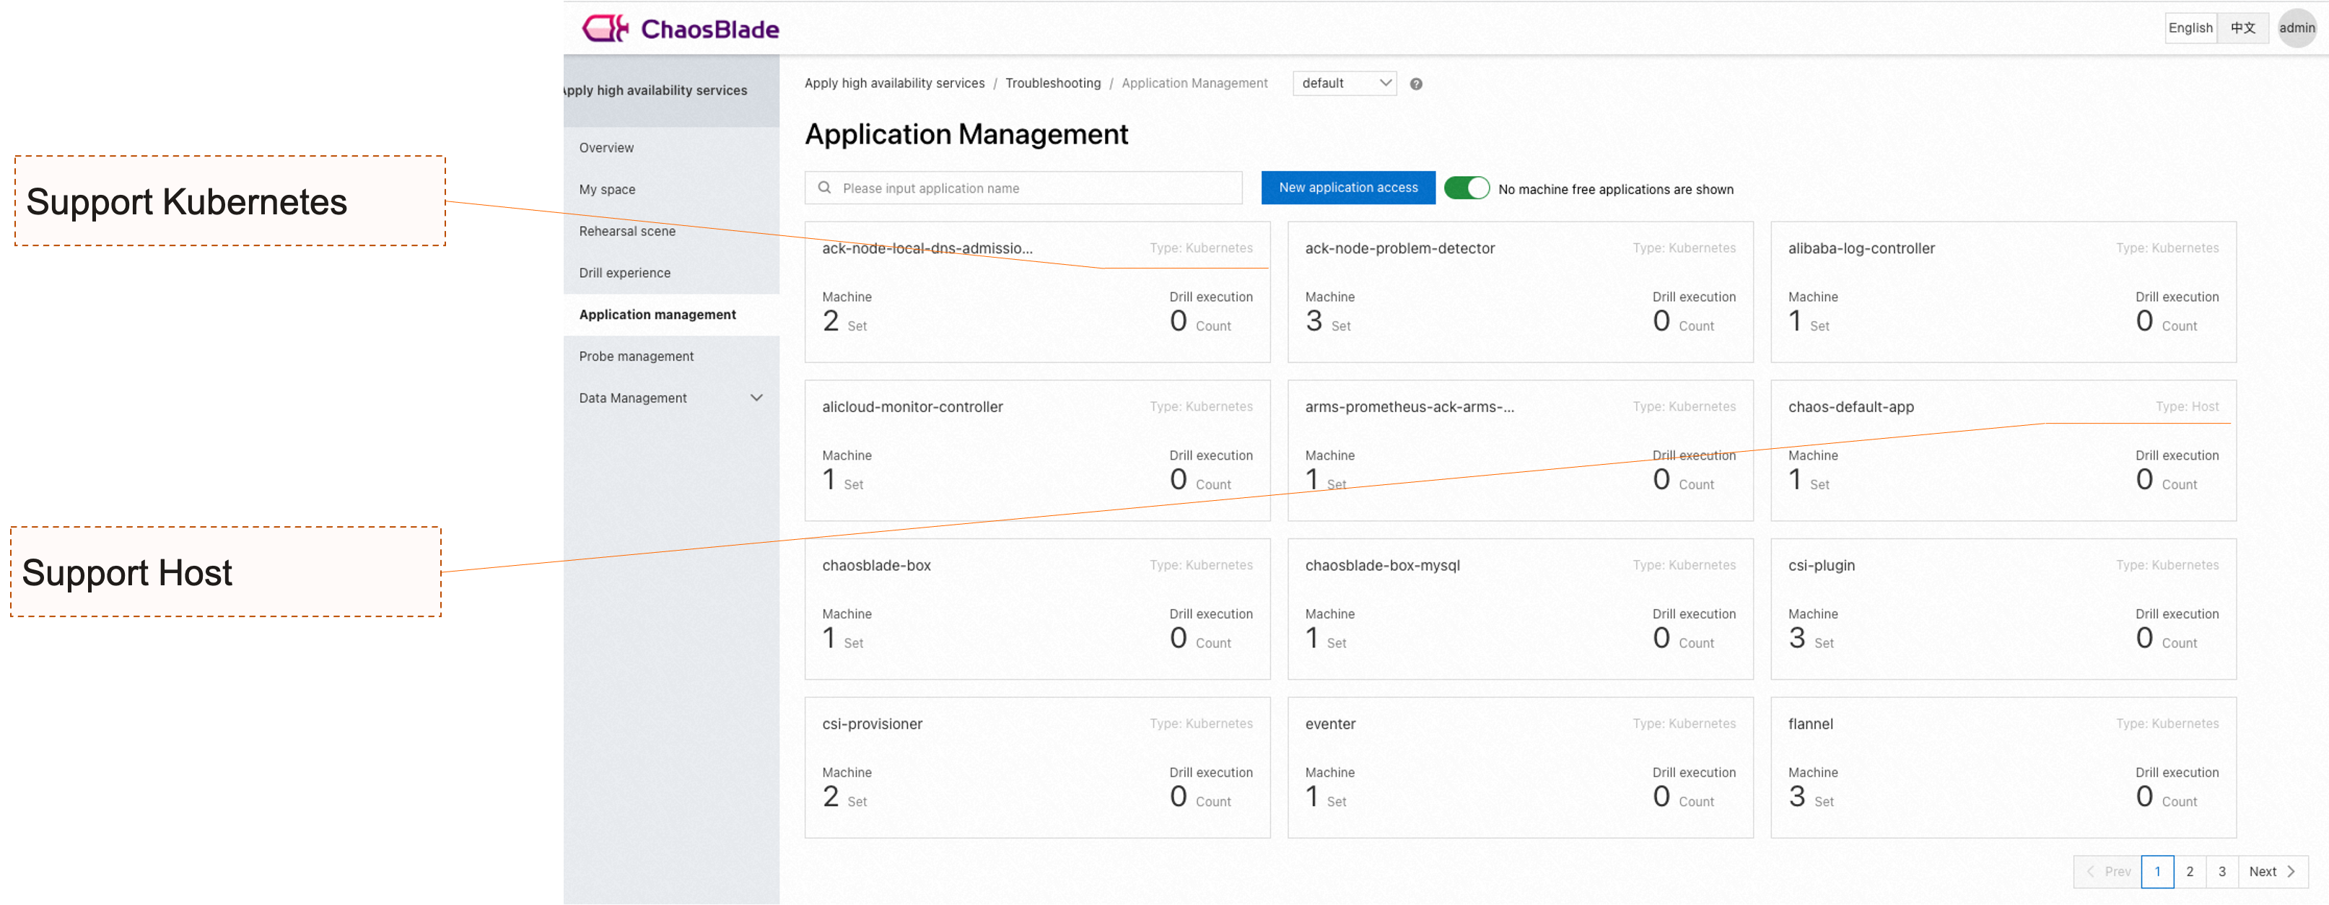Toggle the no-machine applications switch
2329x905 pixels.
coord(1467,188)
